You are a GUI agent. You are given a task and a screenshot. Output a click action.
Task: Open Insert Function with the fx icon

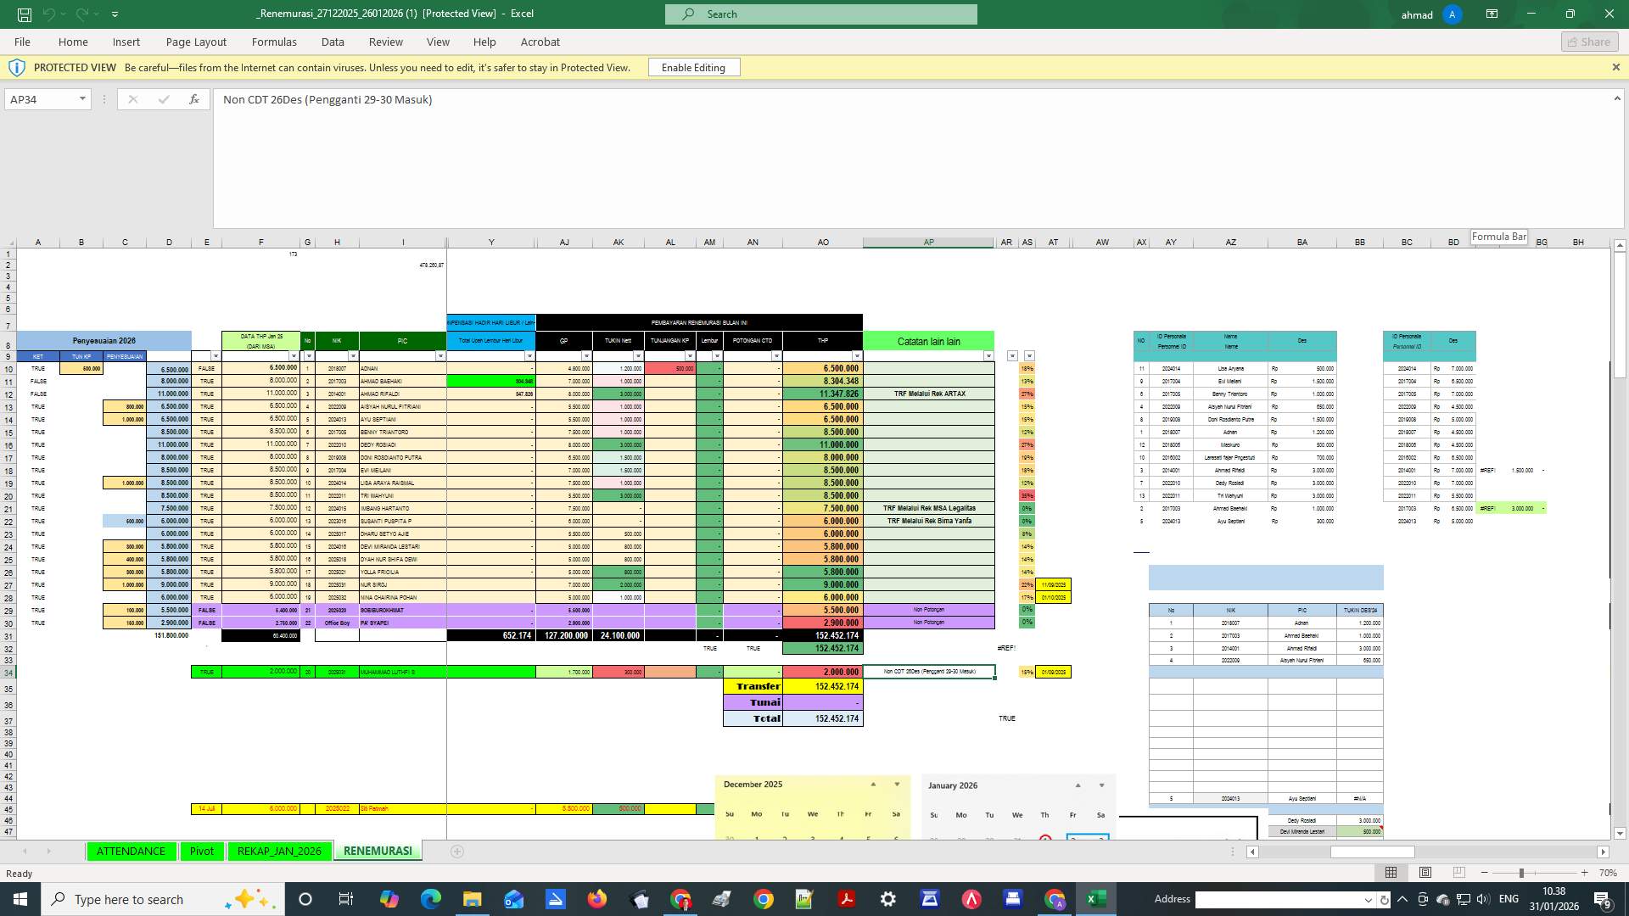point(193,99)
